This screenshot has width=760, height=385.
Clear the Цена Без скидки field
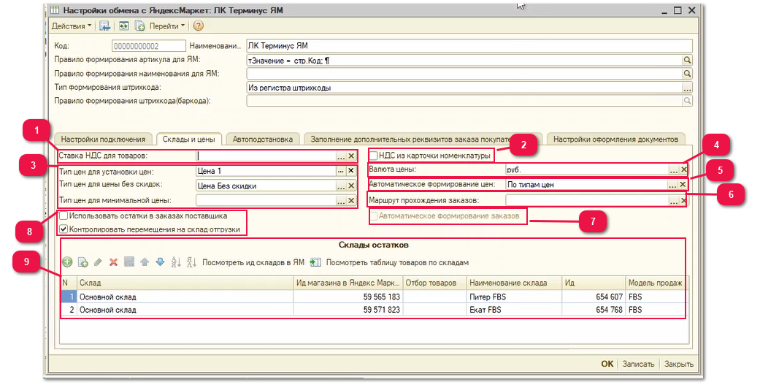351,186
